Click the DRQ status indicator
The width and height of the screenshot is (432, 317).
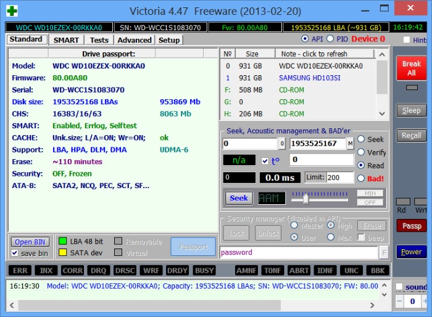(x=98, y=271)
